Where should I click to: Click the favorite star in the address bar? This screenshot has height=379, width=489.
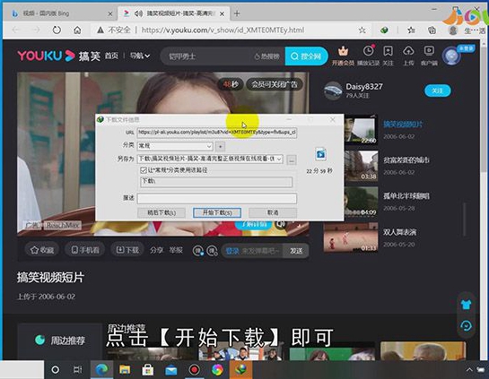click(x=362, y=30)
